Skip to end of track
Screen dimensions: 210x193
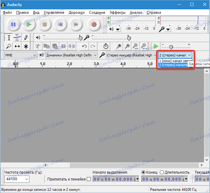(76, 25)
